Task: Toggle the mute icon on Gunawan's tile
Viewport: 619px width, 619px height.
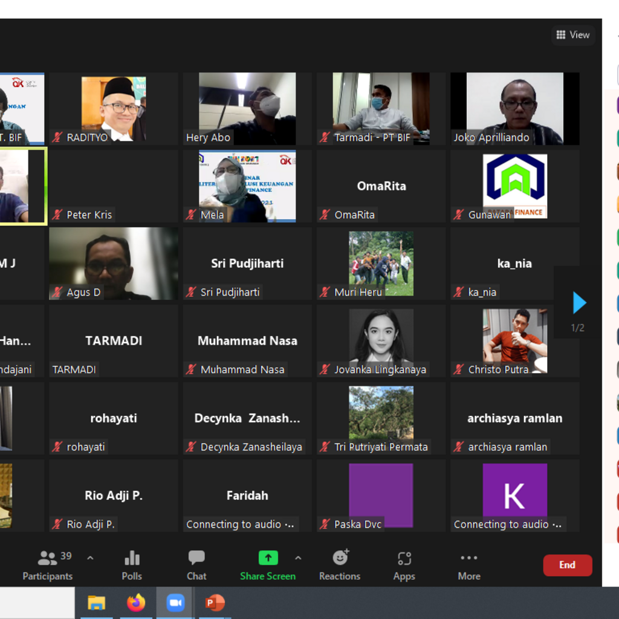Action: (x=459, y=215)
